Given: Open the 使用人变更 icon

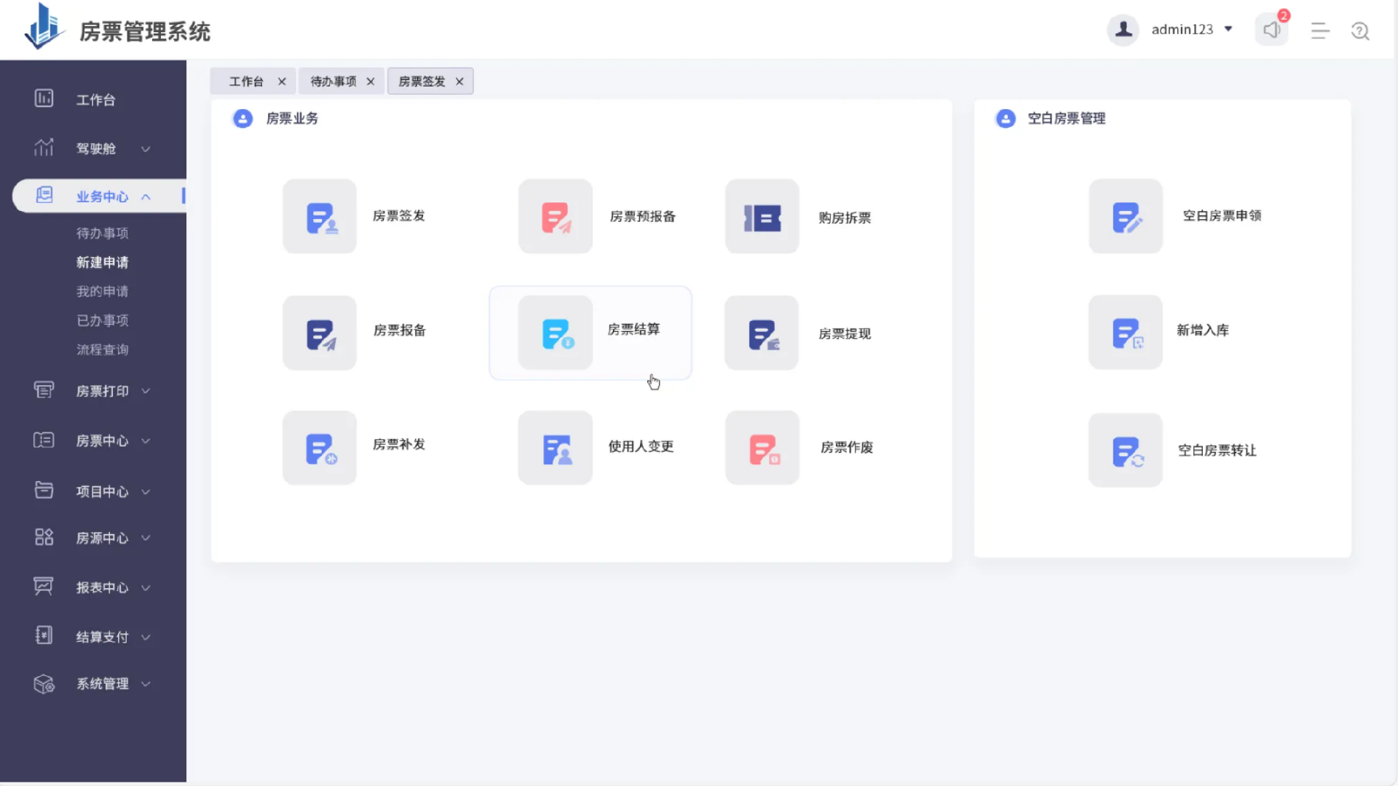Looking at the screenshot, I should click(x=555, y=448).
